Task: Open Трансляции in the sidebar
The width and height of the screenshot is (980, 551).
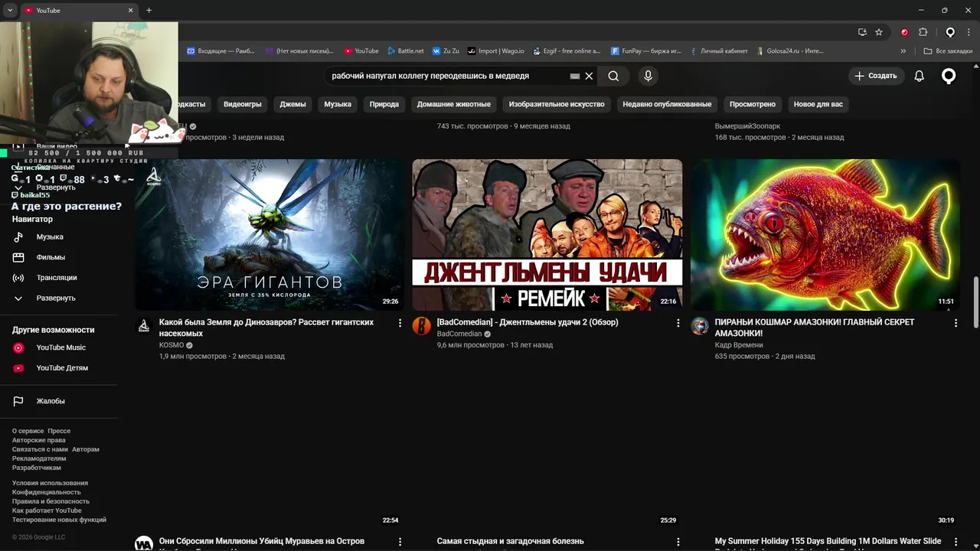Action: click(x=58, y=278)
